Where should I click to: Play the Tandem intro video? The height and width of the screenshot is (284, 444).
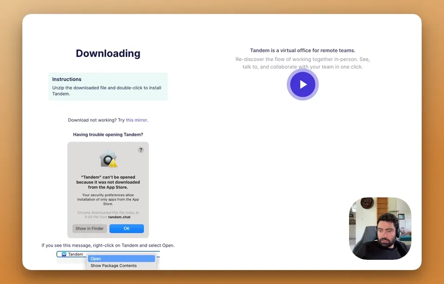coord(303,84)
